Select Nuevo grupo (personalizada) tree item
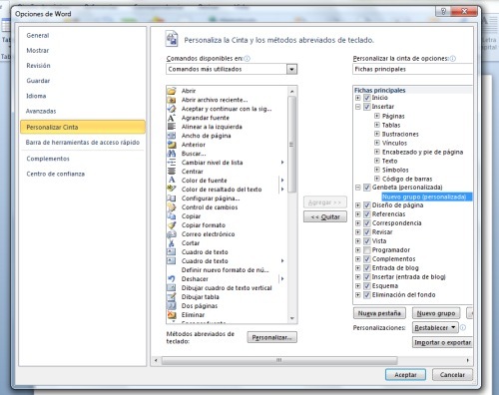Screen dimensions: 499x395 pos(426,197)
